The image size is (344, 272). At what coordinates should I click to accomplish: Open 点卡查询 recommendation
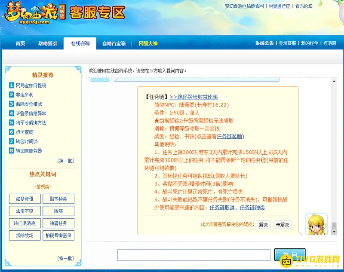pyautogui.click(x=25, y=132)
